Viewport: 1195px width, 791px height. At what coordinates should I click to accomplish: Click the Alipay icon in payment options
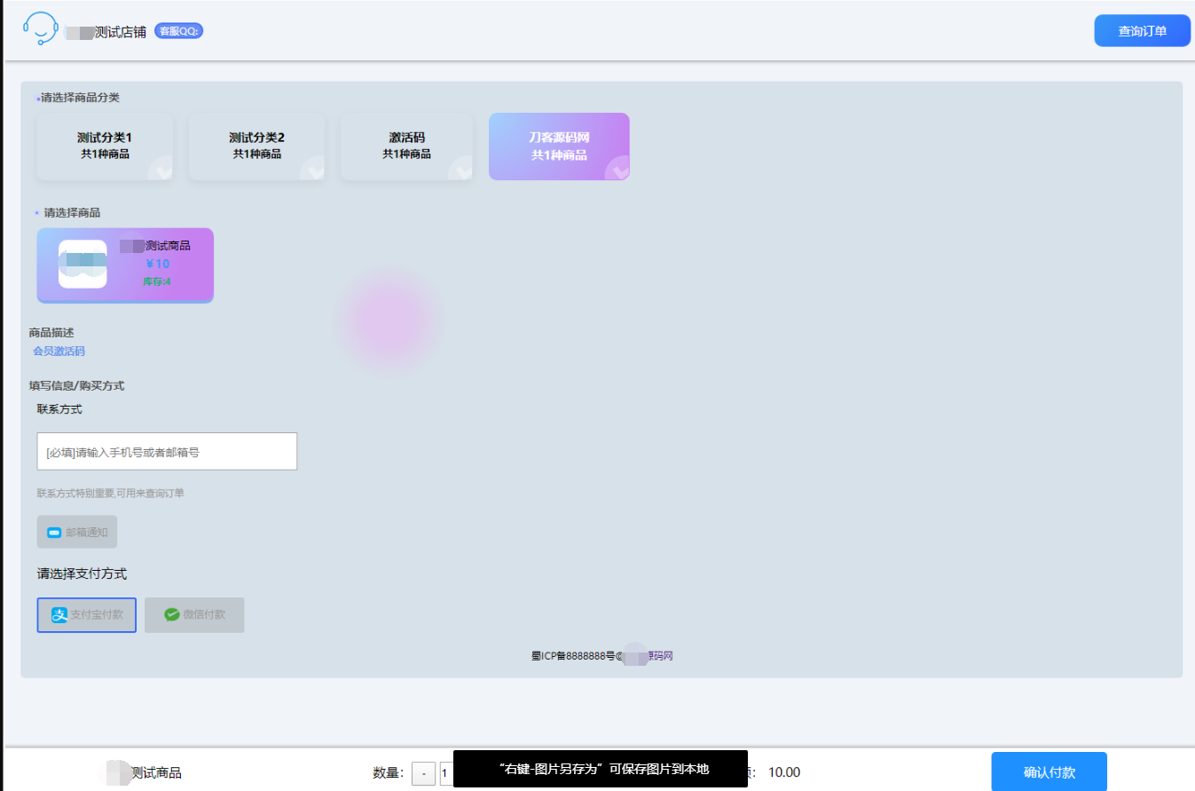59,615
